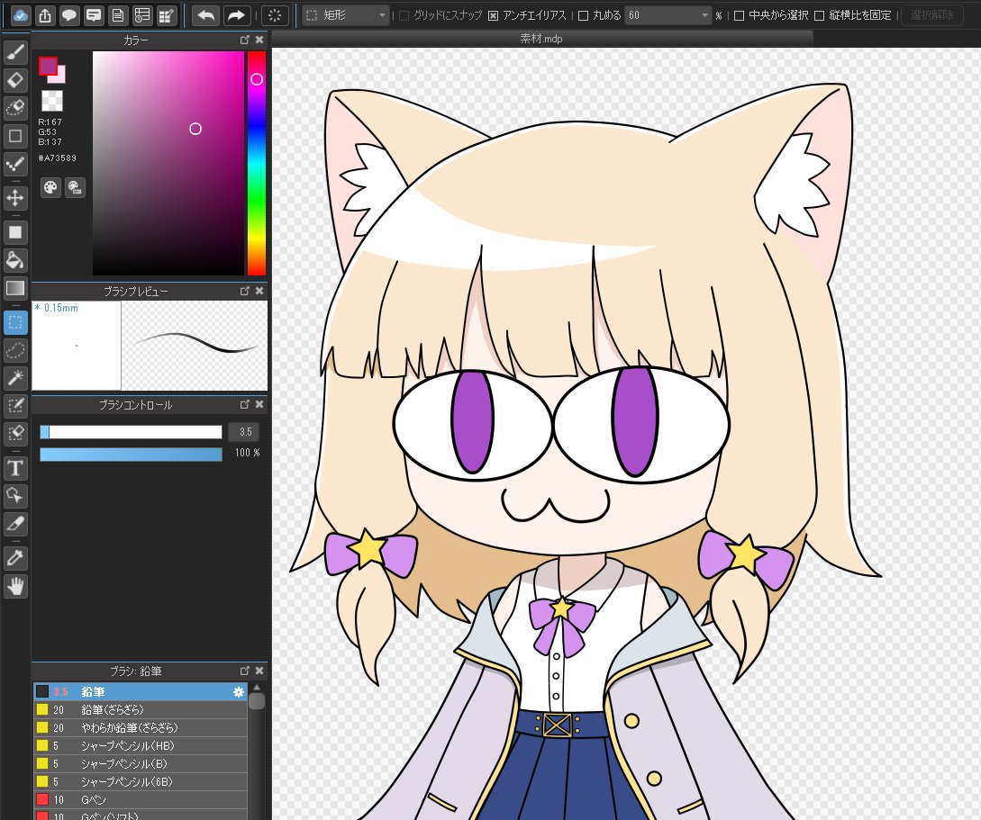981x820 pixels.
Task: Click the loading spinner icon
Action: pyautogui.click(x=275, y=15)
